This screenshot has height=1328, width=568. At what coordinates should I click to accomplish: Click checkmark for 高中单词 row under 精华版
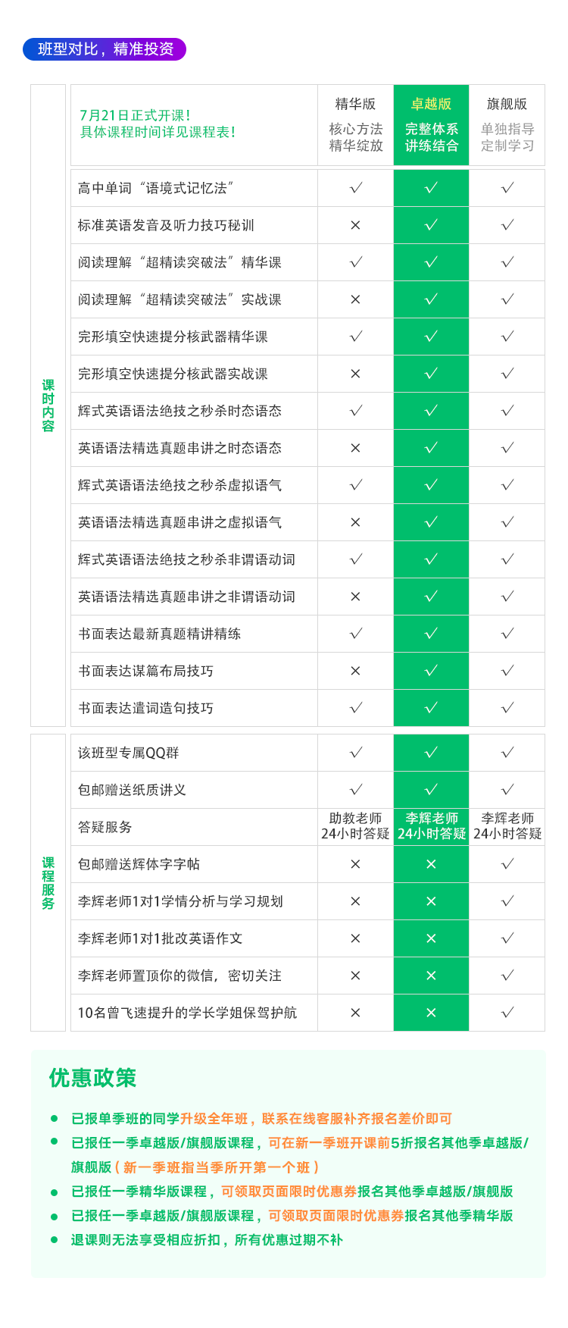[x=355, y=188]
